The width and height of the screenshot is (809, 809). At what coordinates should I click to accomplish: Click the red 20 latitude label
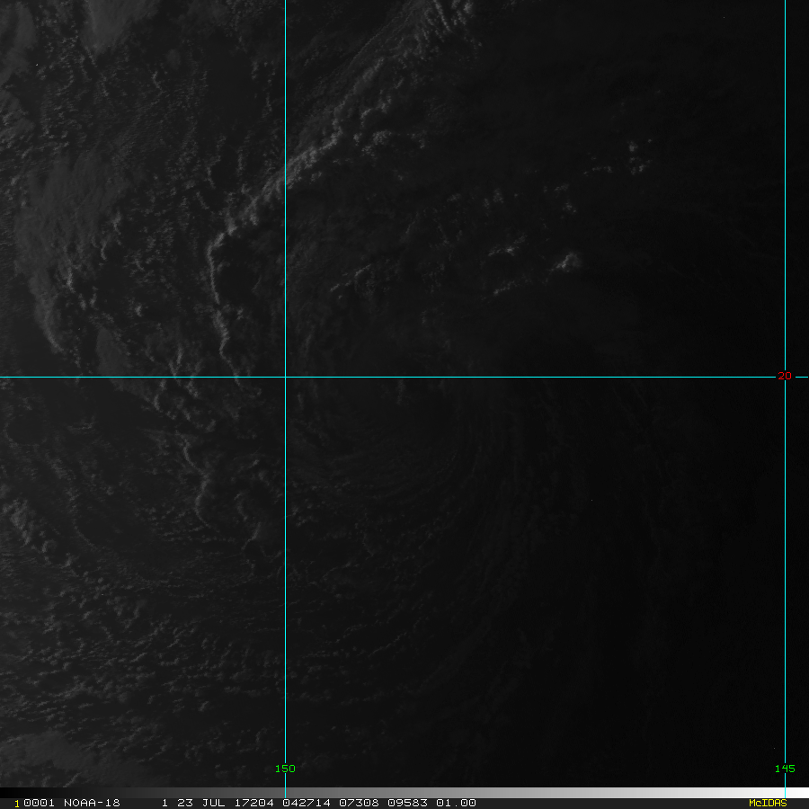[784, 376]
